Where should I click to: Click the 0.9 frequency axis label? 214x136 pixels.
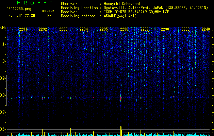click(3, 78)
